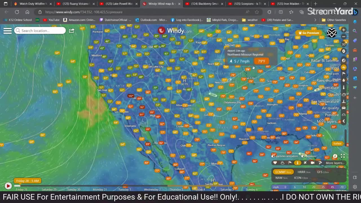
Task: Toggle pressure isolines switch
Action: tap(303, 156)
